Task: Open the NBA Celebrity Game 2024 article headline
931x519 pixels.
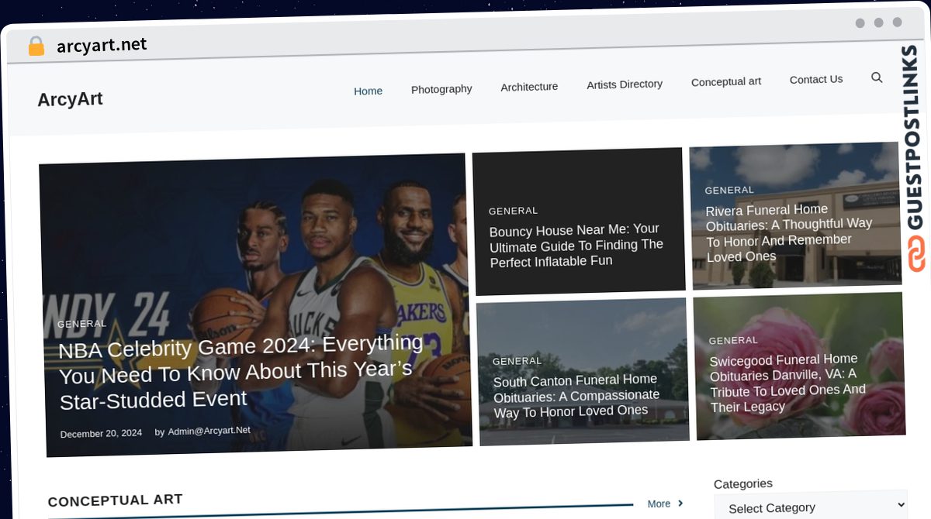Action: pyautogui.click(x=242, y=373)
